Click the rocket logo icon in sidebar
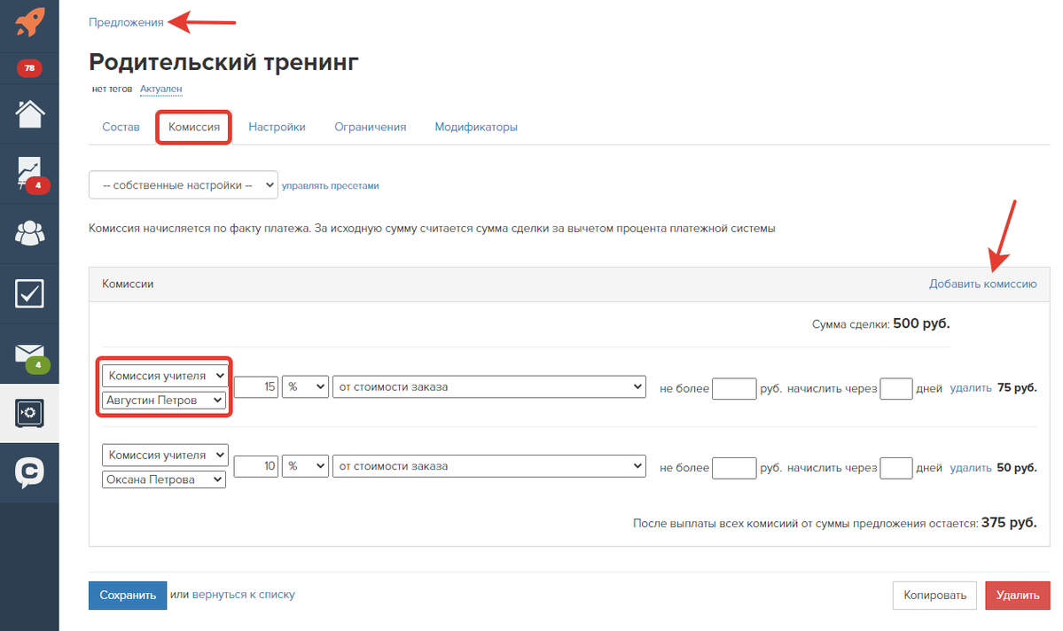Image resolution: width=1063 pixels, height=631 pixels. tap(30, 22)
